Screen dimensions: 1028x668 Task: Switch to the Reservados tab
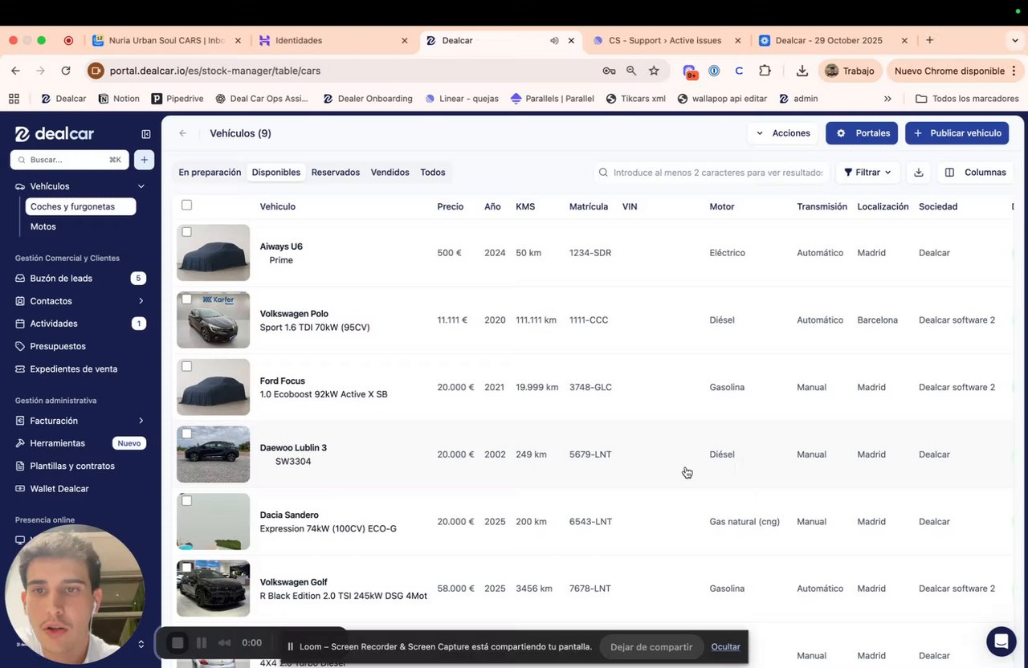(x=336, y=173)
